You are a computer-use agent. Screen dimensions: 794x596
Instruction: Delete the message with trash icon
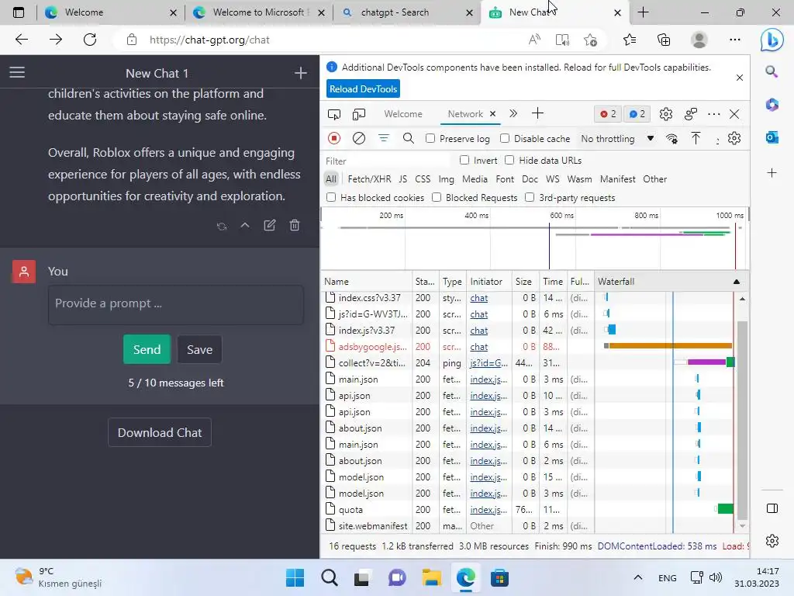294,226
